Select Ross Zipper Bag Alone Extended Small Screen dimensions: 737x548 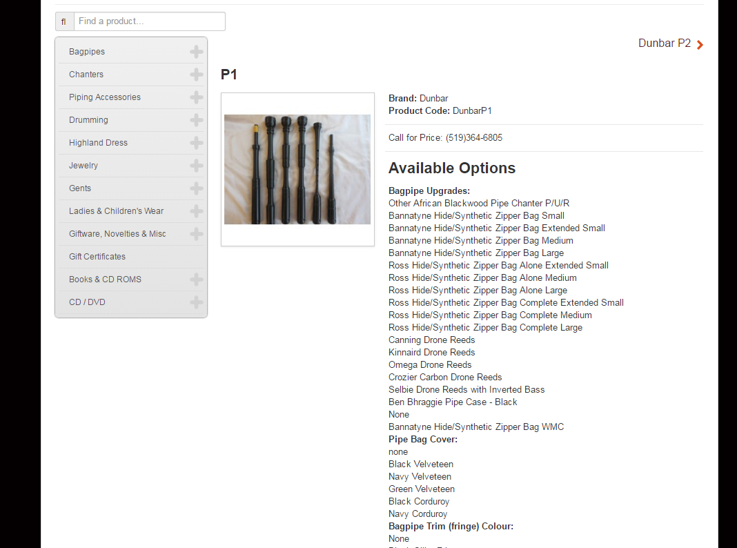[499, 266]
